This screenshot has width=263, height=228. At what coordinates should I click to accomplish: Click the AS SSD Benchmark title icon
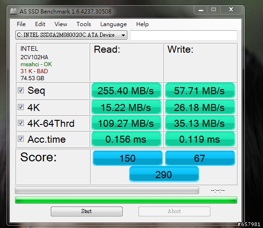[x=14, y=11]
